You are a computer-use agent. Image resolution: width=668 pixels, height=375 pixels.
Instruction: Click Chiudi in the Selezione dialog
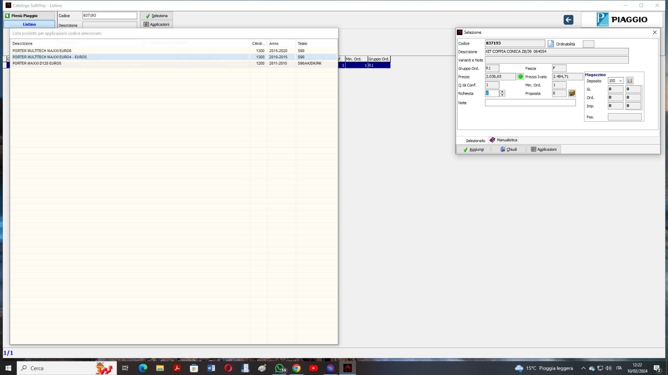(509, 149)
